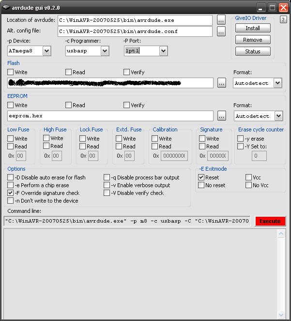Click the Signature hex value field
The image size is (291, 321).
click(218, 156)
